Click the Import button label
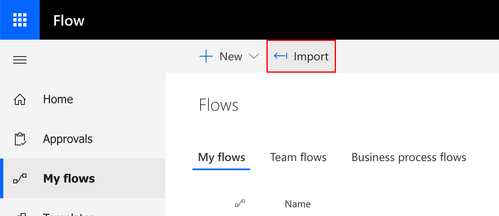 coord(311,57)
